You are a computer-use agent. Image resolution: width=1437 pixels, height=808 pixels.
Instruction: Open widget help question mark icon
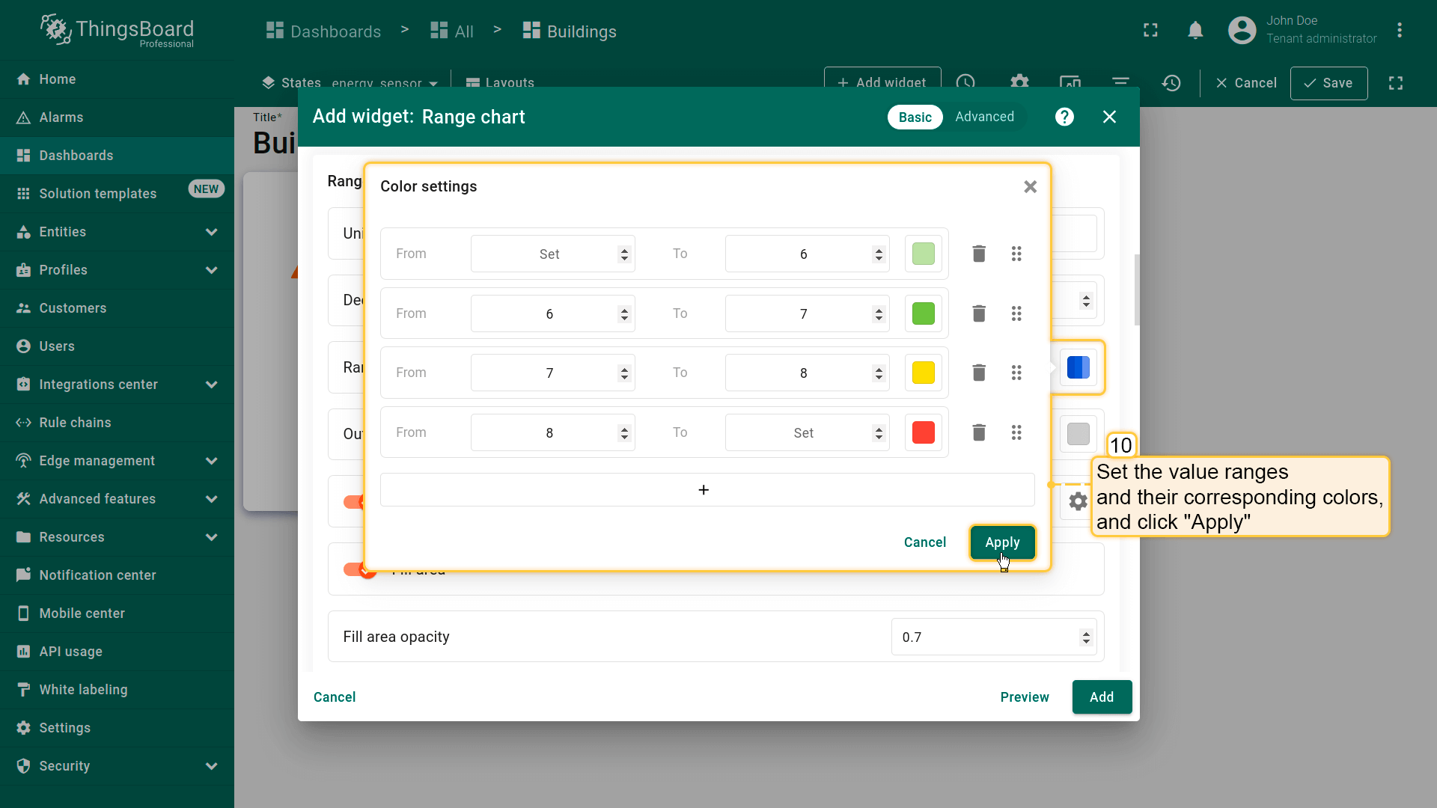(1064, 117)
